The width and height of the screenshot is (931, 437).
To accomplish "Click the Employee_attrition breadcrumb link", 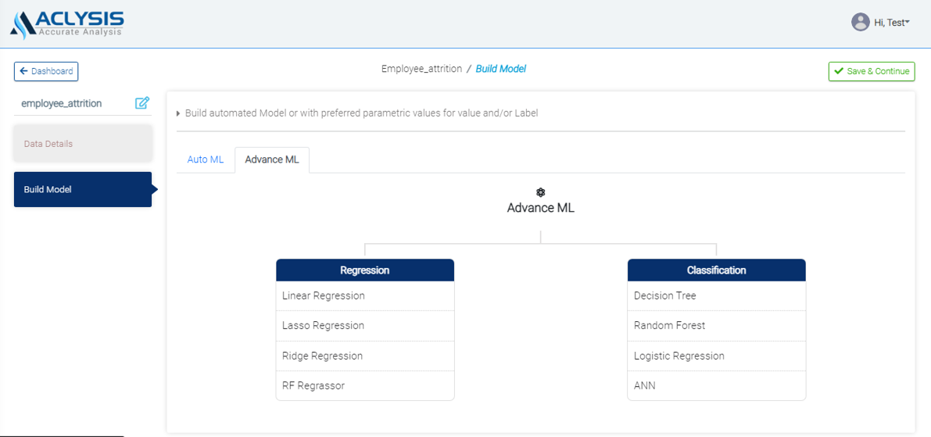I will pyautogui.click(x=421, y=69).
